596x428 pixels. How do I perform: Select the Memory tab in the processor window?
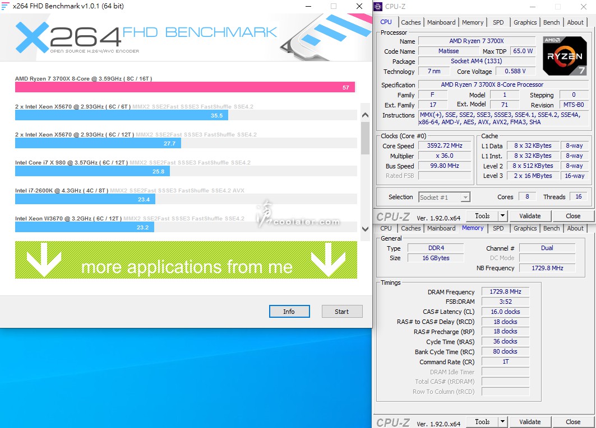[473, 22]
